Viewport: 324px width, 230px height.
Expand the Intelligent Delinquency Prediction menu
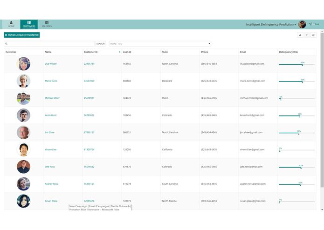[x=271, y=24]
